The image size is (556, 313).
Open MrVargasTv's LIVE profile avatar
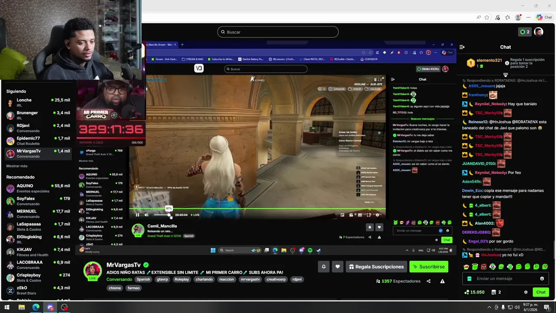93,271
